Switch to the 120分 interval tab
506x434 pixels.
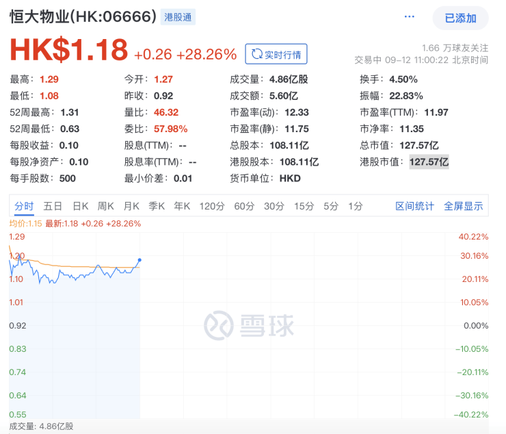click(211, 206)
